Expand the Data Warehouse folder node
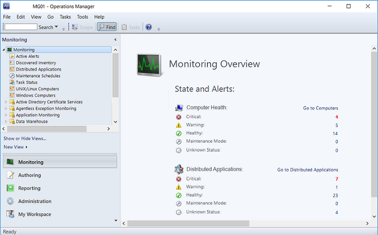This screenshot has width=378, height=235. tap(6, 121)
